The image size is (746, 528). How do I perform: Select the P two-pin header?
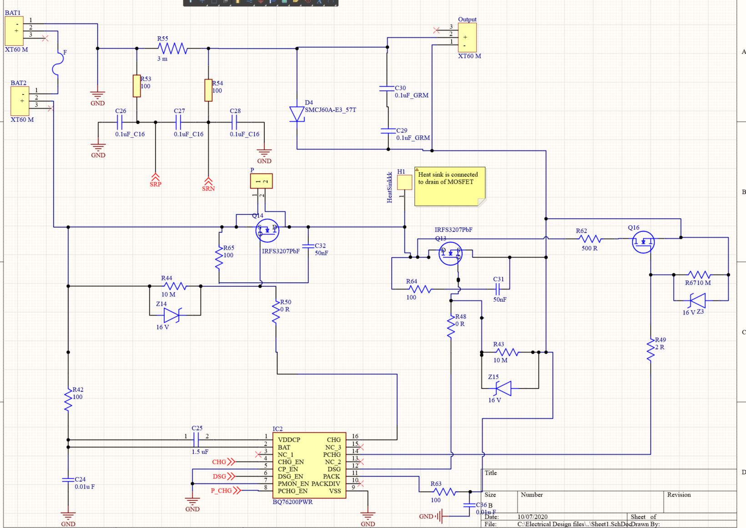tap(261, 181)
